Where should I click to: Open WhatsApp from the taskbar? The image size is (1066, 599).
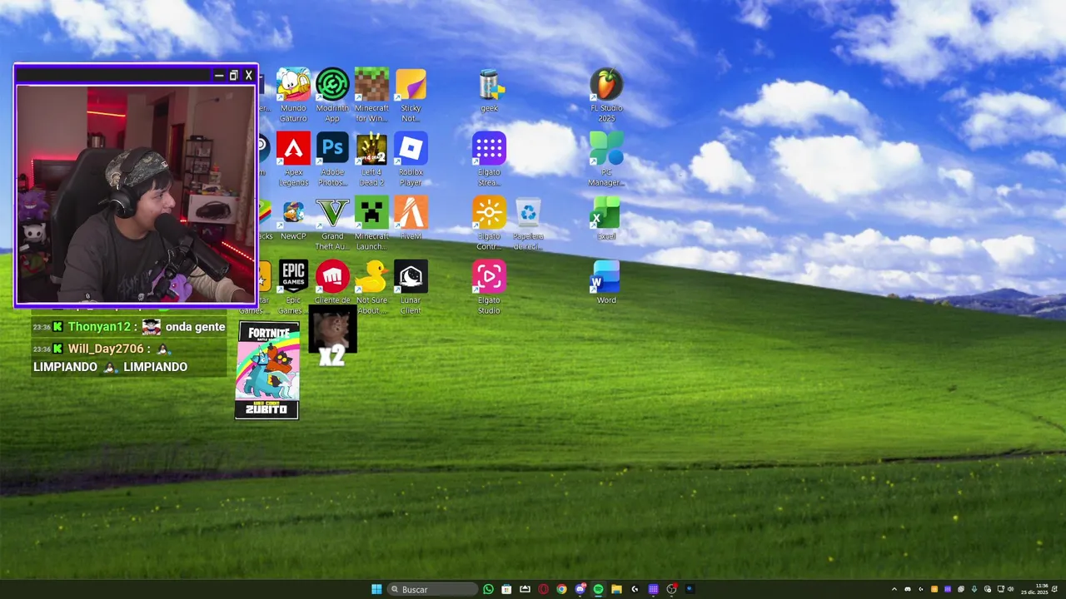click(488, 589)
